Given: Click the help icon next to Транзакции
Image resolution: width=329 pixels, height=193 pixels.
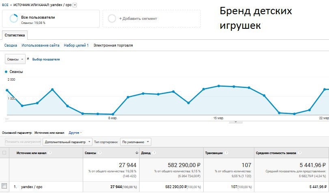Looking at the screenshot, I should (x=226, y=153).
